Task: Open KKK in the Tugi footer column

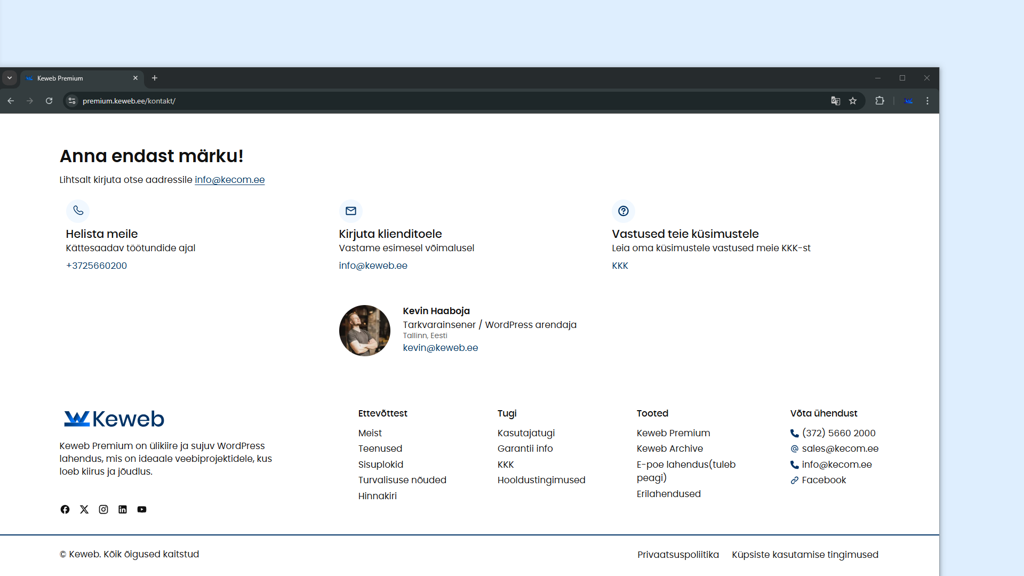Action: click(x=506, y=465)
